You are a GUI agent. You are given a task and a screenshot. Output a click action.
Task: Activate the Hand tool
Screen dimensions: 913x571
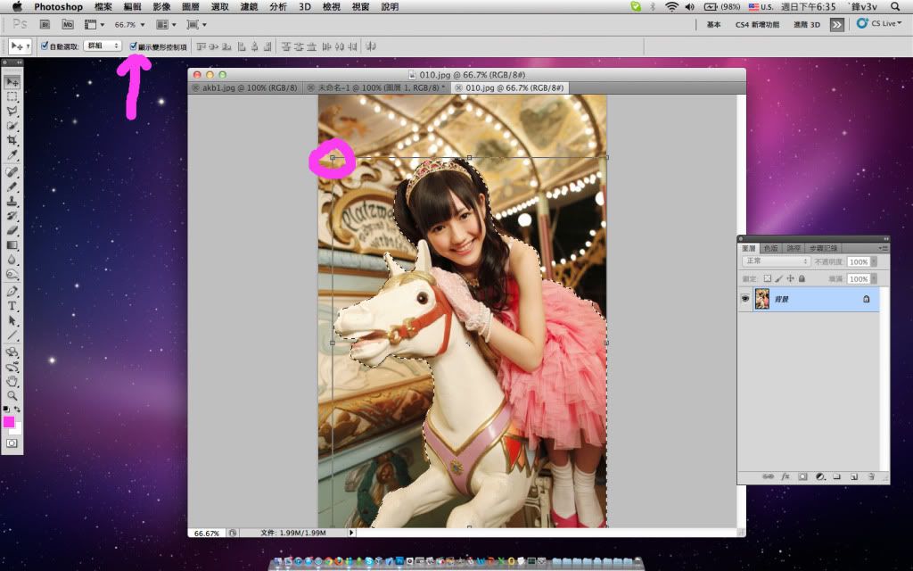coord(12,381)
